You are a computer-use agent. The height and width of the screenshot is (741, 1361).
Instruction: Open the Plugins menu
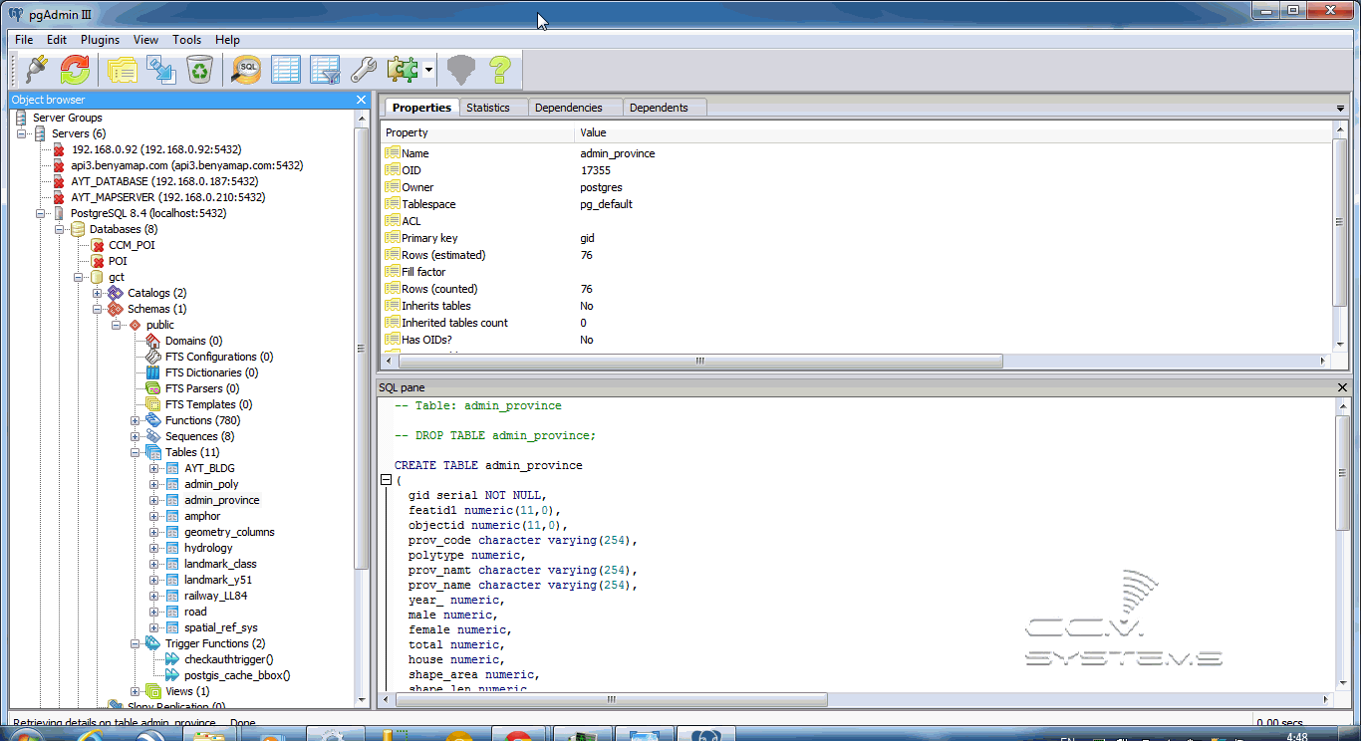(x=100, y=40)
